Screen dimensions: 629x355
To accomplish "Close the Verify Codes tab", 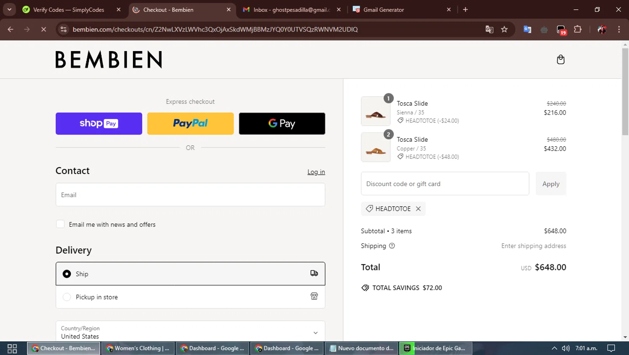I will 119,10.
